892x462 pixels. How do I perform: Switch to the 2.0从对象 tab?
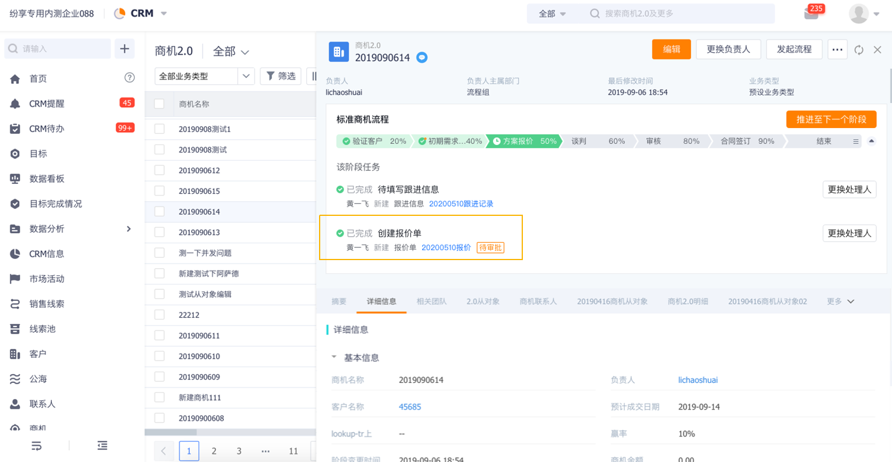[x=483, y=301]
